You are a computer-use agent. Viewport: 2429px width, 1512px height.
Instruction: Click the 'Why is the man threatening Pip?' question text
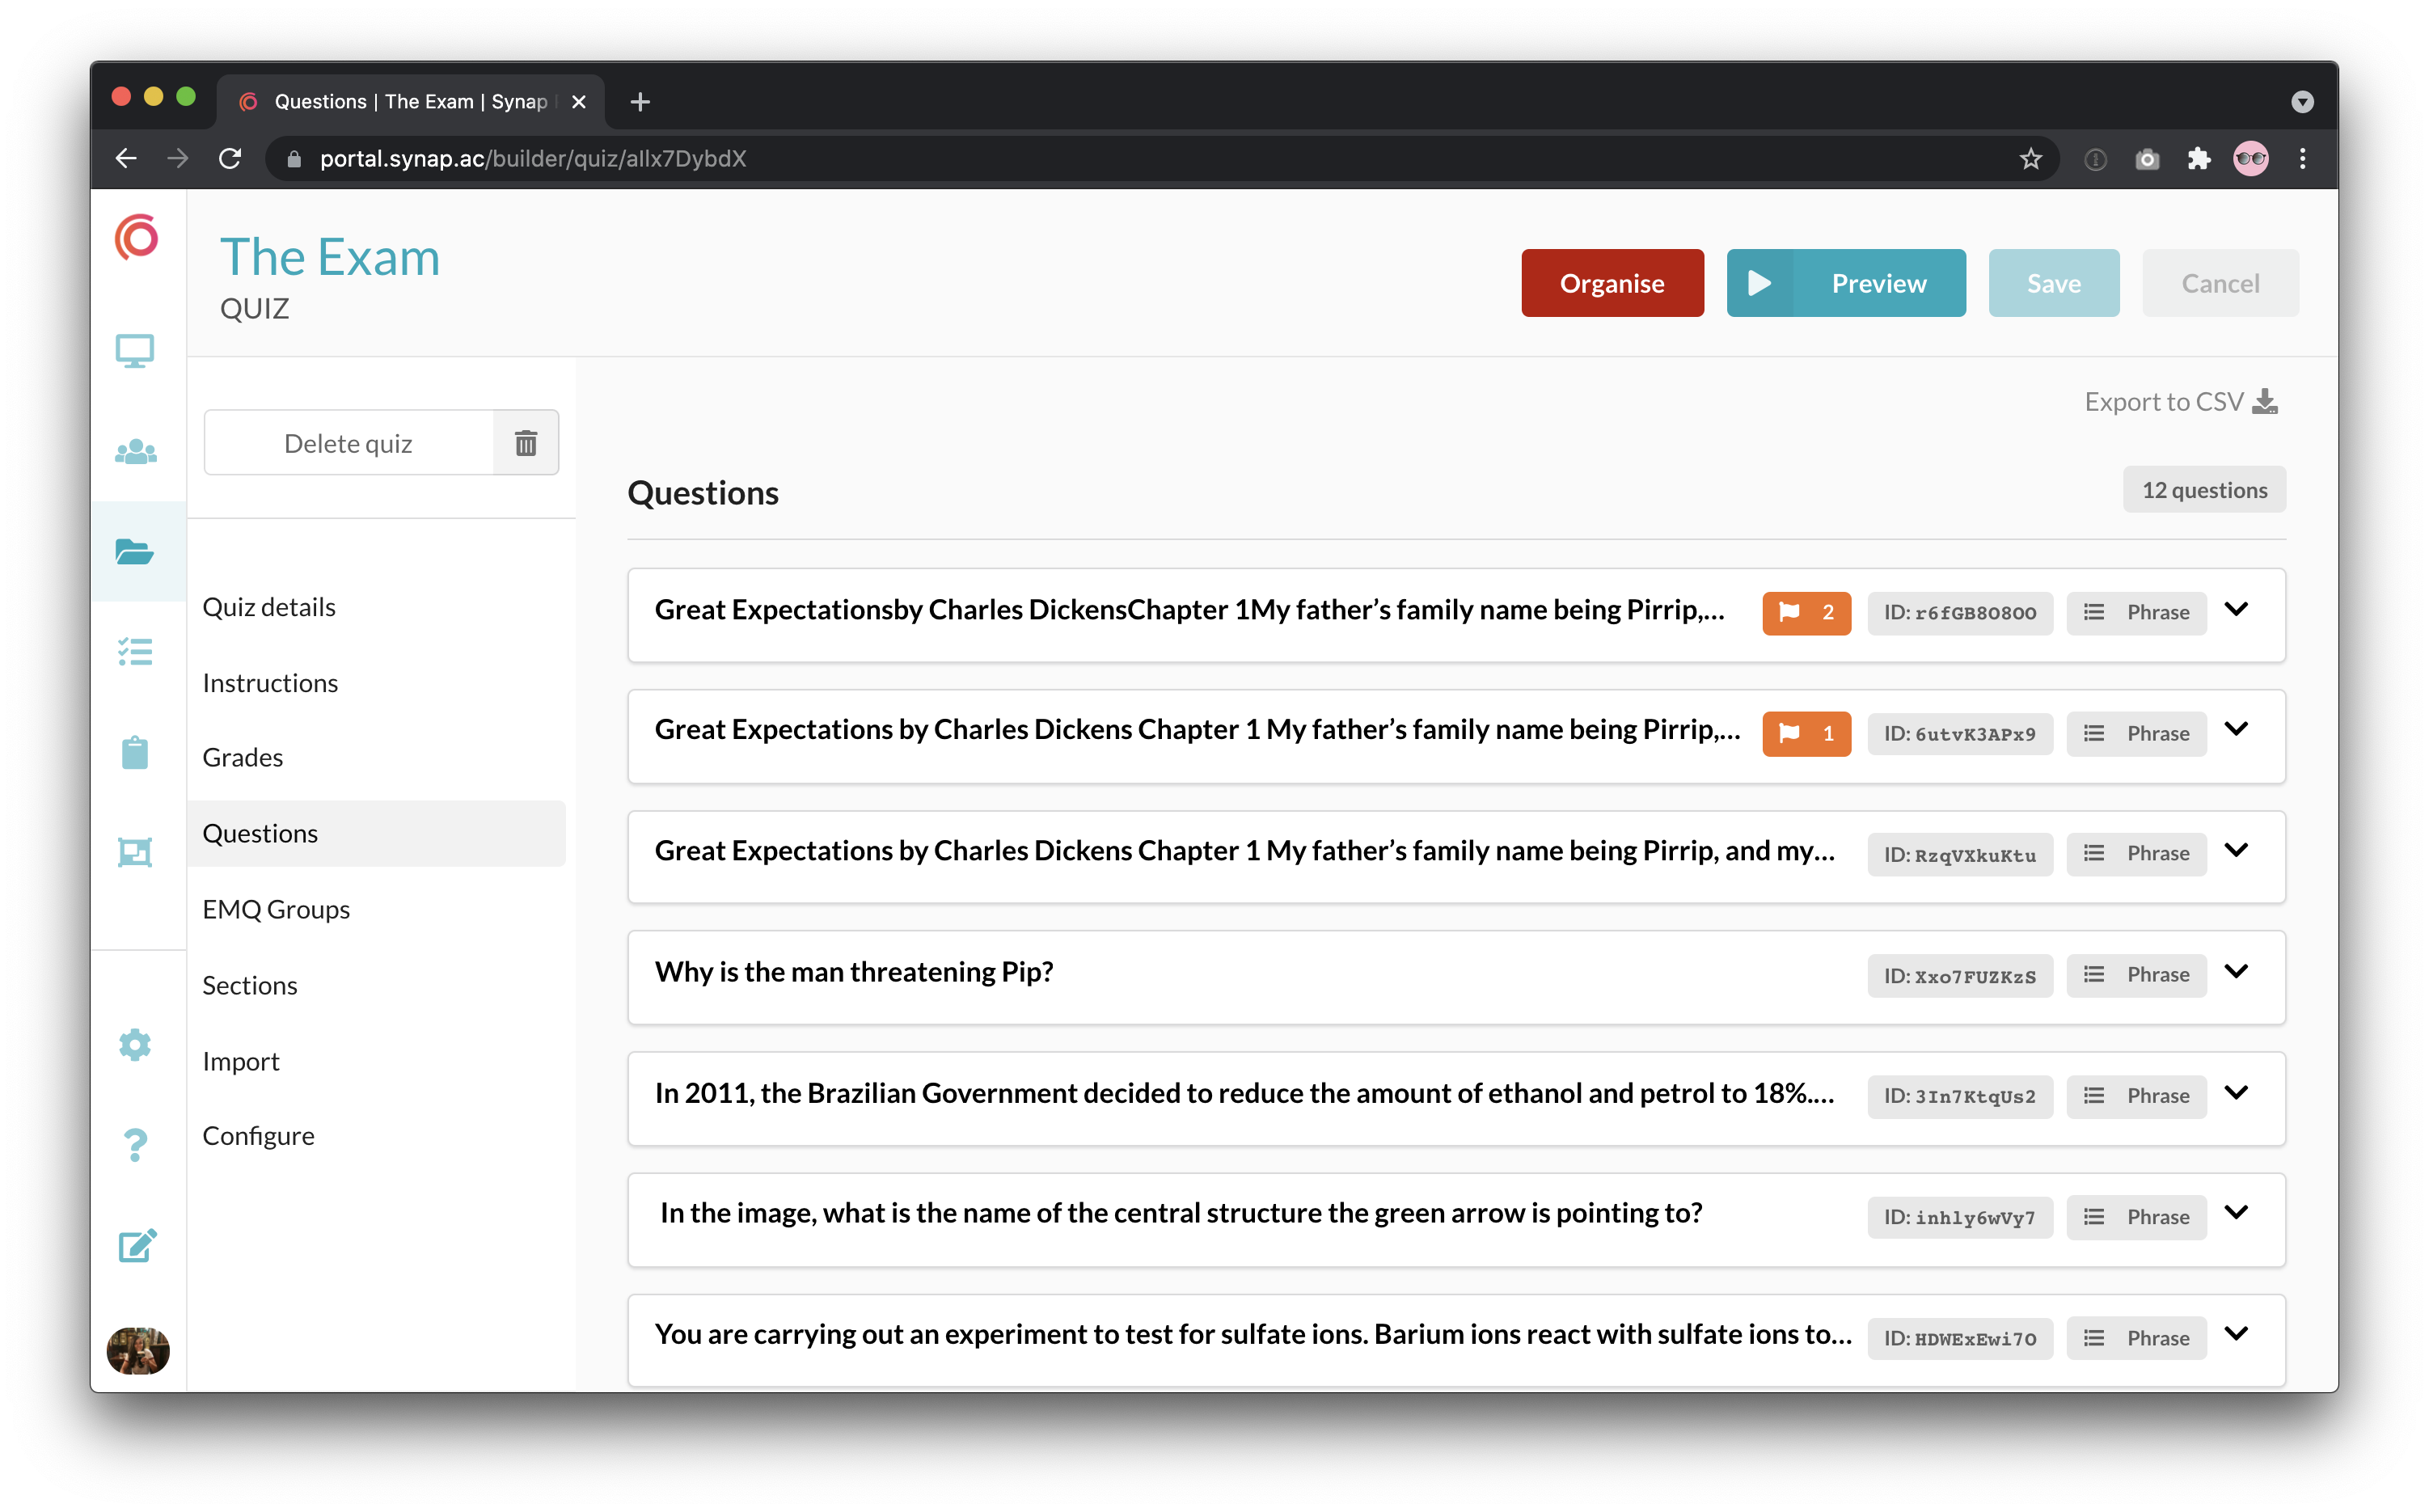853,972
